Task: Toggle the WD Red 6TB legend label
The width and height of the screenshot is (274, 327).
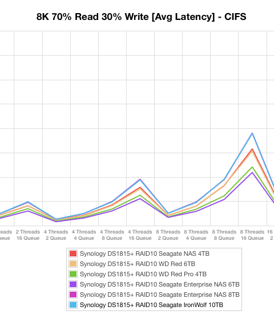Action: [x=138, y=264]
